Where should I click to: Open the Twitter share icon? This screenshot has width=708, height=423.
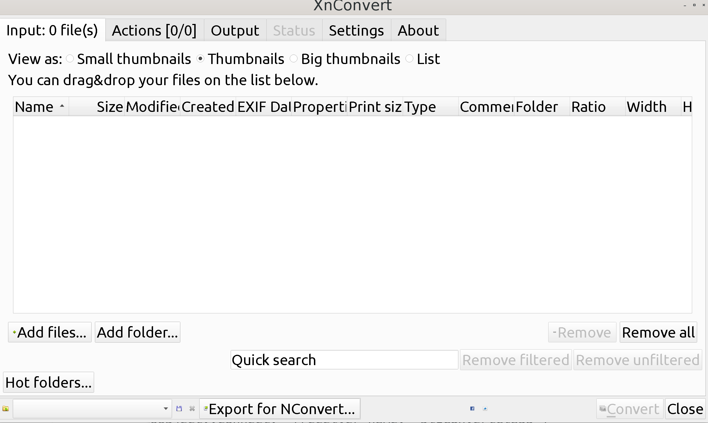coord(485,409)
